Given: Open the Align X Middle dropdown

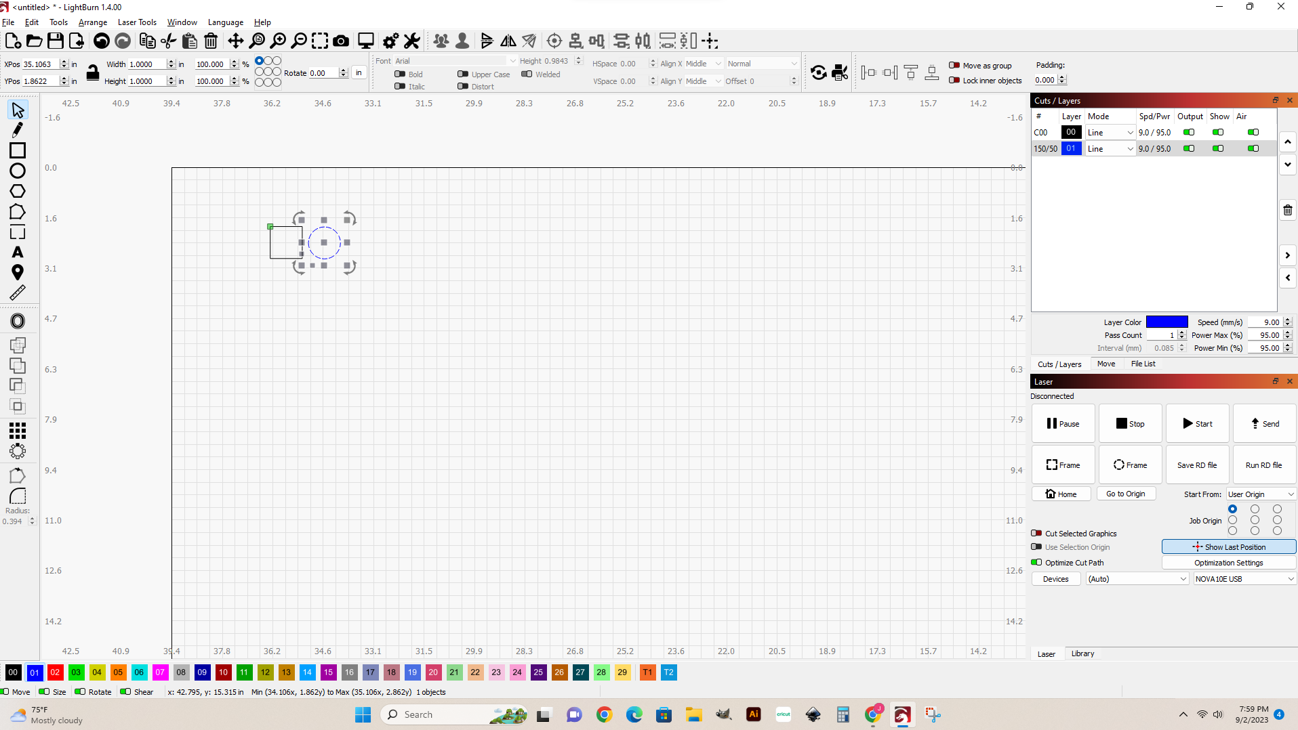Looking at the screenshot, I should (x=703, y=64).
